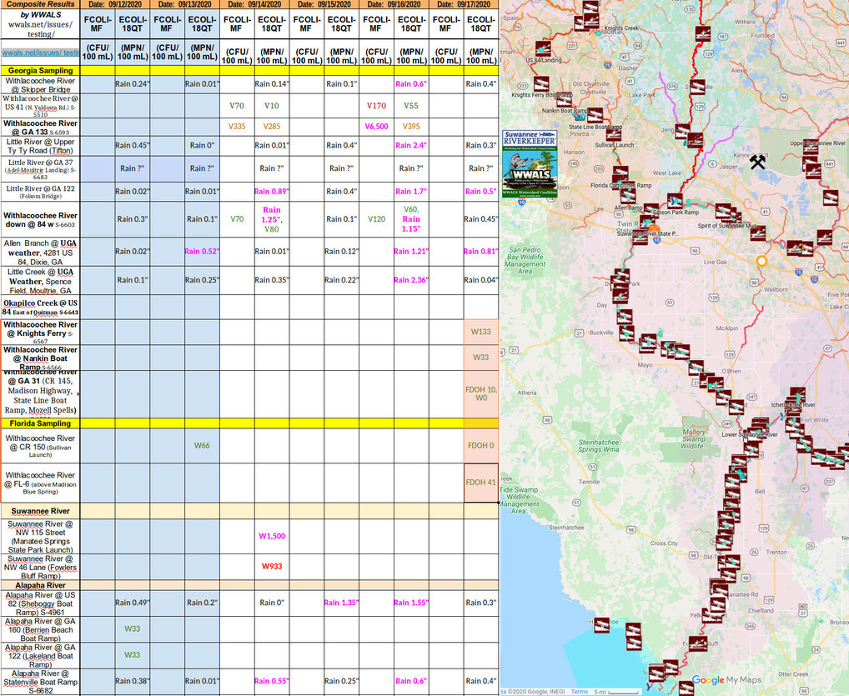
Task: Click the Upper Suwannee River marker
Action: point(810,148)
